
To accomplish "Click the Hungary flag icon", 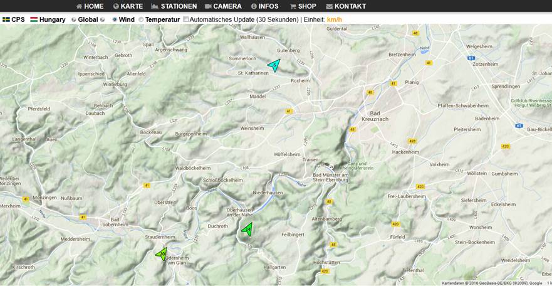I will (x=34, y=19).
